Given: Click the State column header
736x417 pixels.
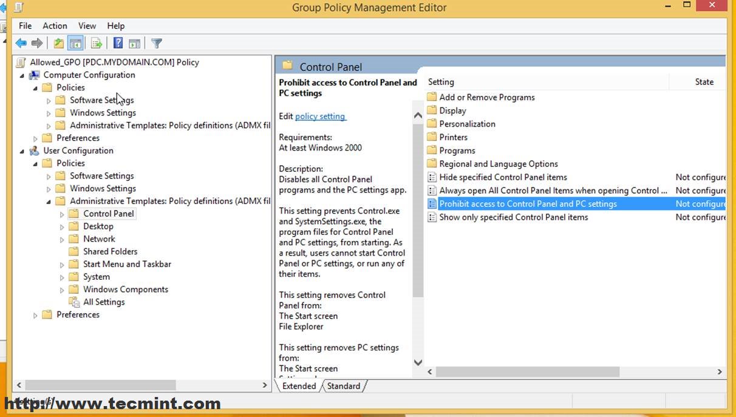Looking at the screenshot, I should [704, 82].
